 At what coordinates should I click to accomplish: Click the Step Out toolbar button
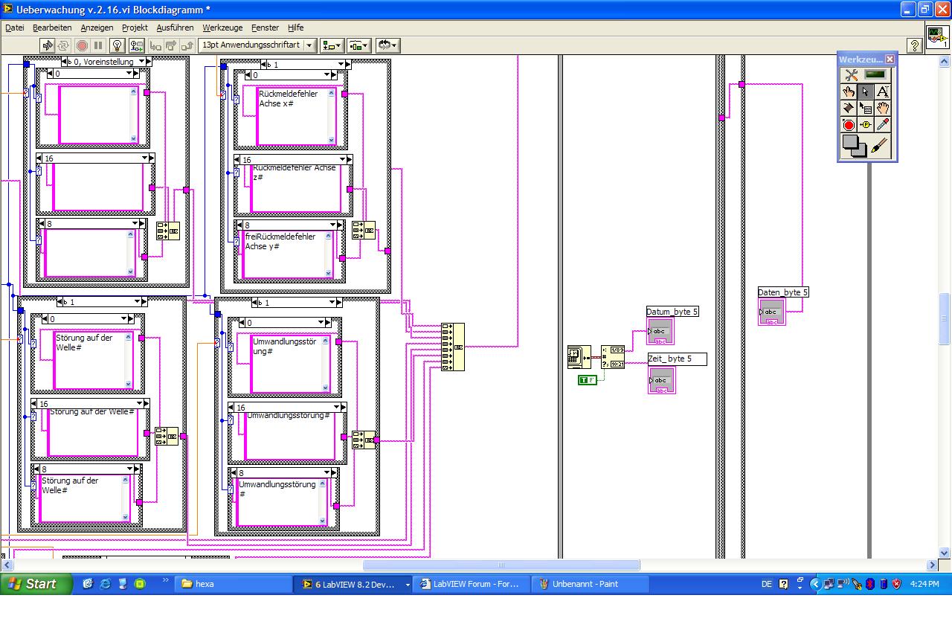[x=187, y=45]
